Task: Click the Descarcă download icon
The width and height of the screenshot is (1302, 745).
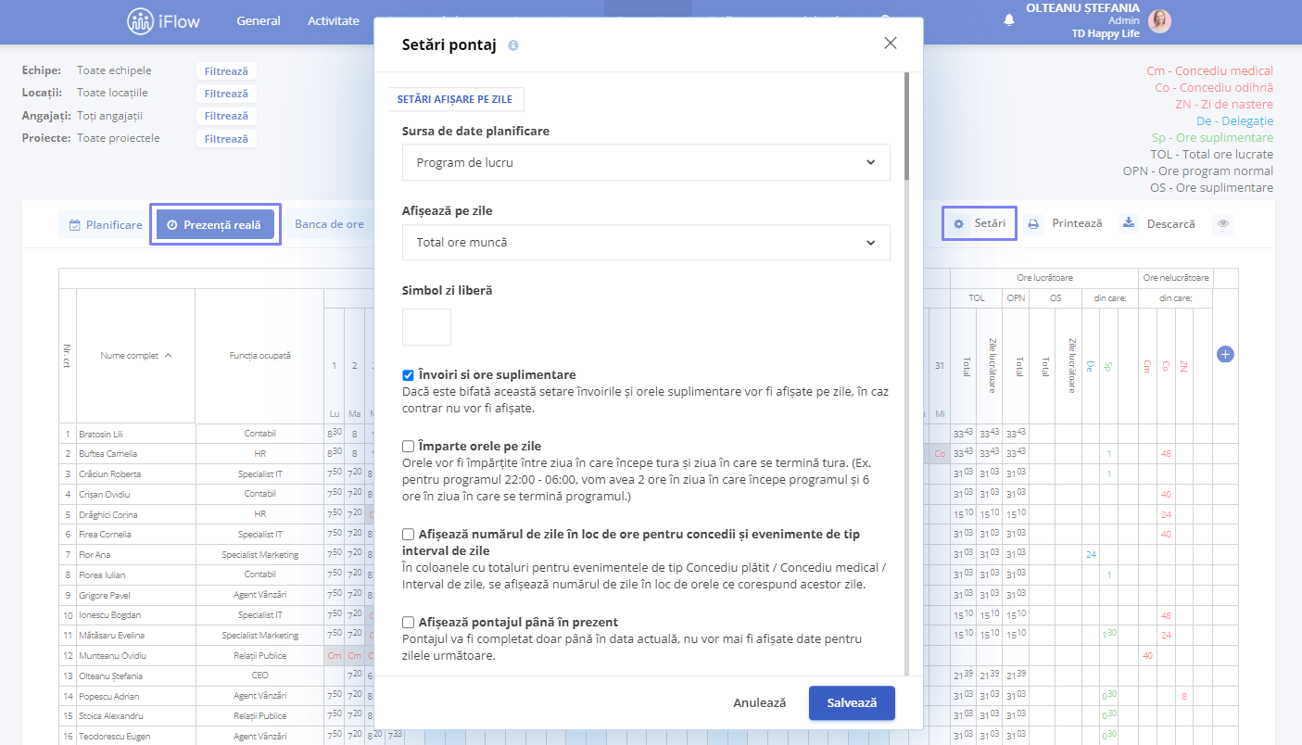Action: (1128, 223)
